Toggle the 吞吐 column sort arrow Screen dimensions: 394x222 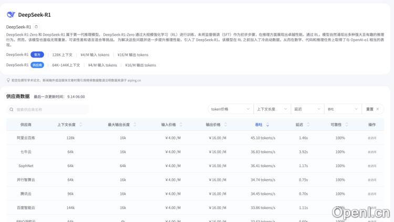[267, 125]
